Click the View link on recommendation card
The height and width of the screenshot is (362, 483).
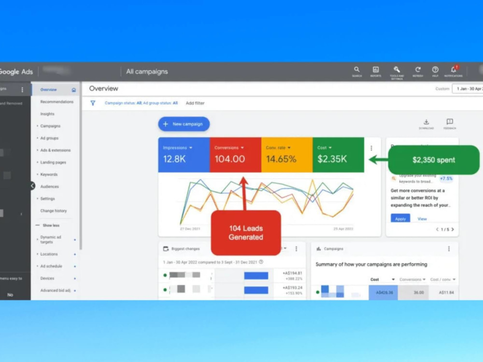click(422, 219)
